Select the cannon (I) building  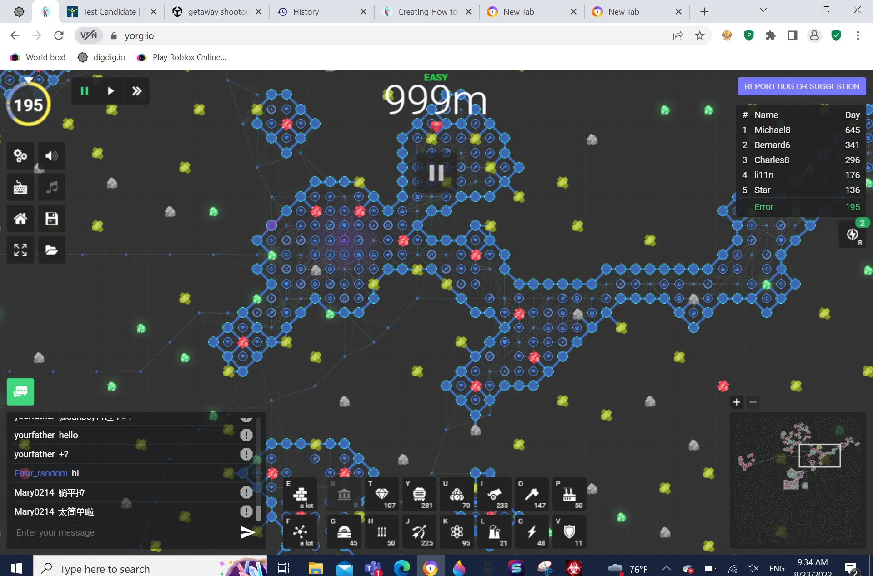494,494
